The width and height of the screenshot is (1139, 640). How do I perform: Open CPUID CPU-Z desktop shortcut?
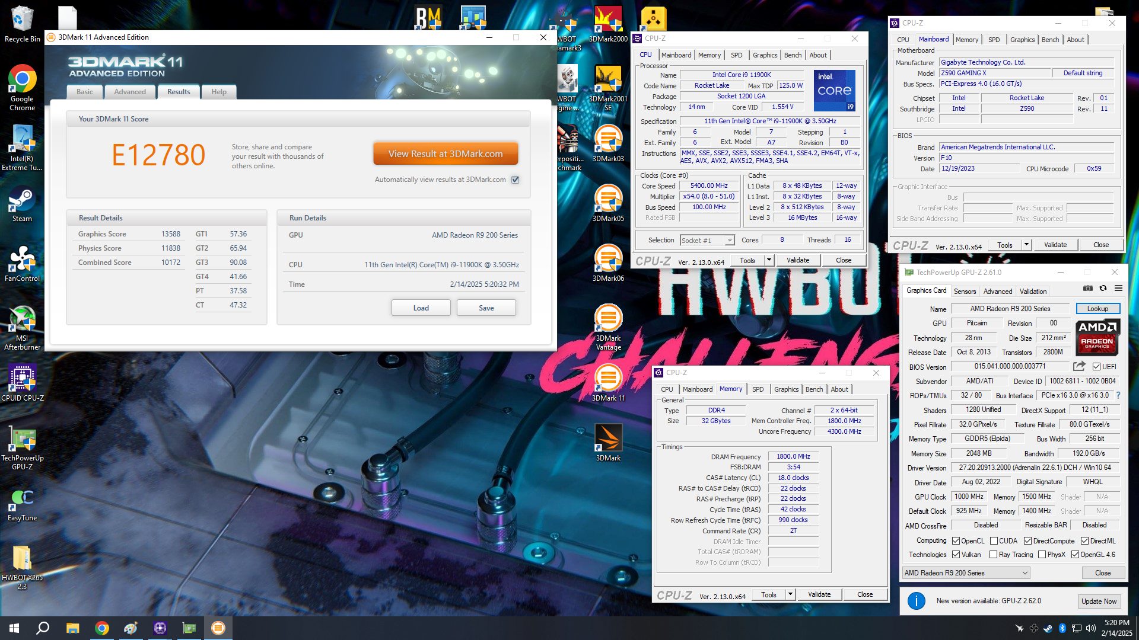22,383
